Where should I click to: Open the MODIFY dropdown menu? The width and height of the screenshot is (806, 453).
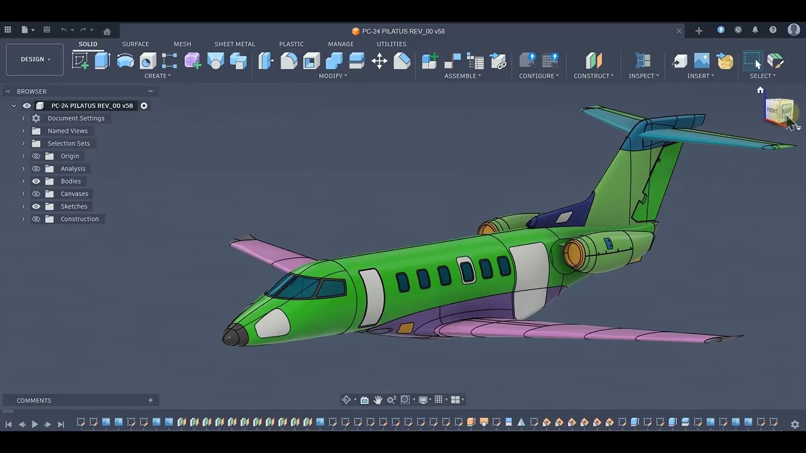click(332, 75)
